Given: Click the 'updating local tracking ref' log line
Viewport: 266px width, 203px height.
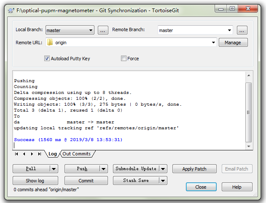Looking at the screenshot, I should coord(96,128).
